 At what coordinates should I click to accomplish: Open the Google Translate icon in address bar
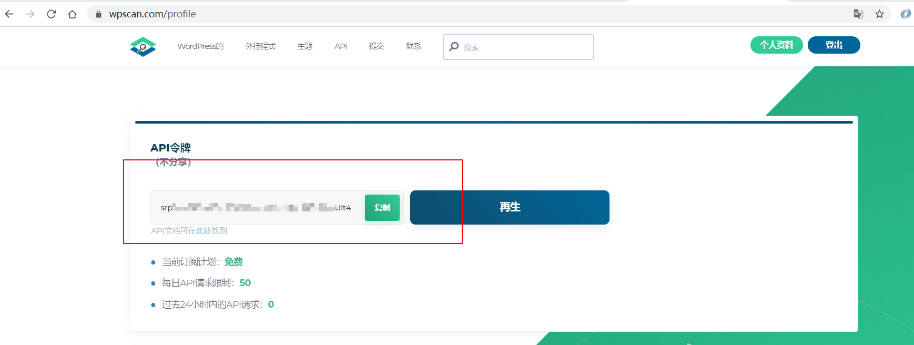point(858,14)
